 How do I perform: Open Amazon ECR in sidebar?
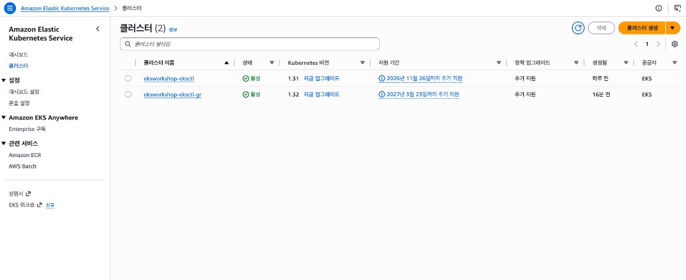click(25, 155)
